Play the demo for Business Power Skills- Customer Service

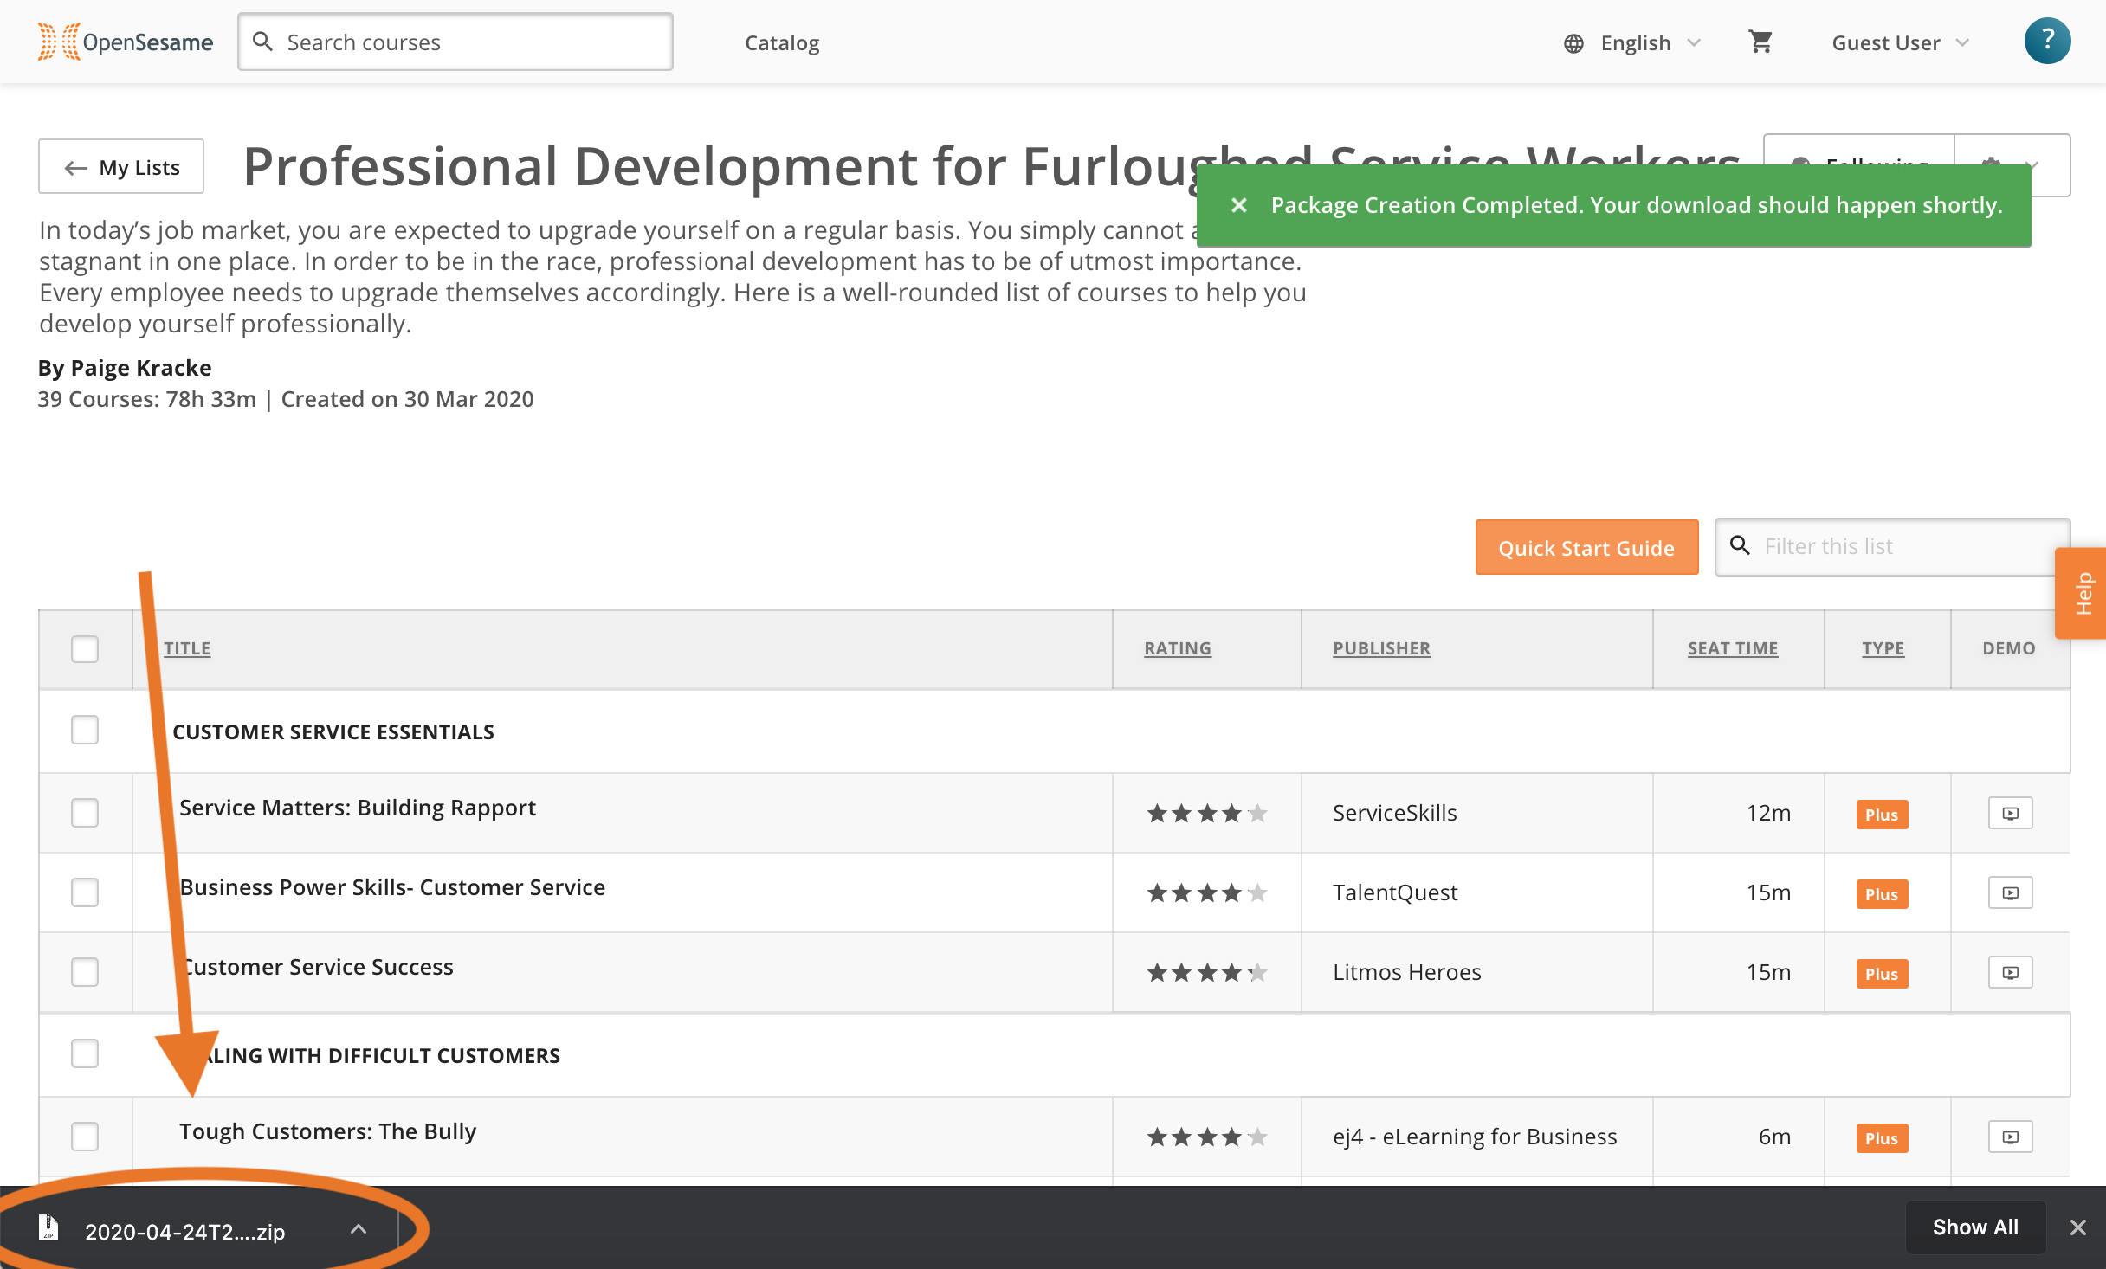(2010, 892)
